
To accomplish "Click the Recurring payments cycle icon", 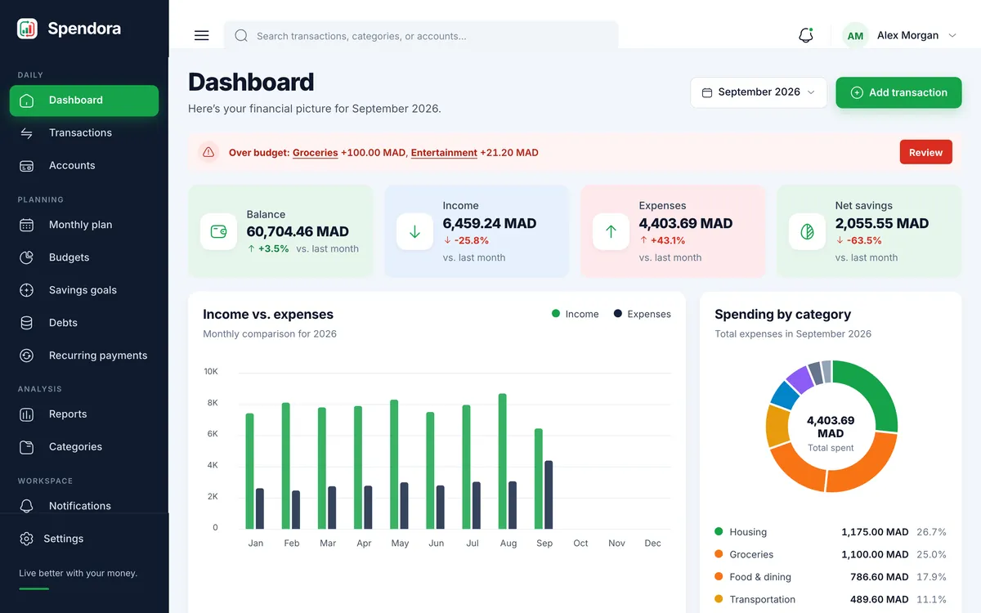I will 26,356.
